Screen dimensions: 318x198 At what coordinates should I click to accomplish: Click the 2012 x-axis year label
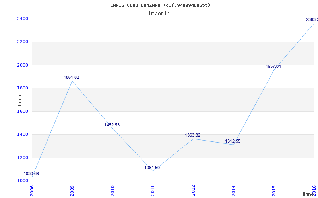click(193, 190)
